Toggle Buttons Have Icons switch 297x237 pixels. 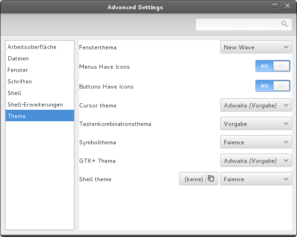(x=273, y=86)
